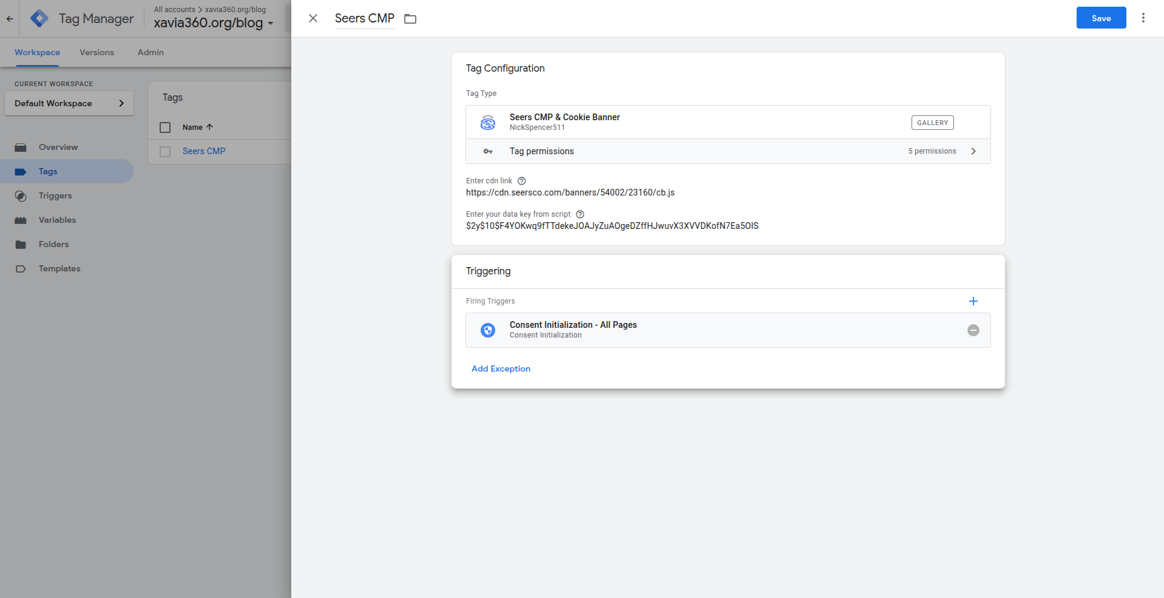Screen dimensions: 1164x598
Task: Click the Save button
Action: pos(1100,18)
